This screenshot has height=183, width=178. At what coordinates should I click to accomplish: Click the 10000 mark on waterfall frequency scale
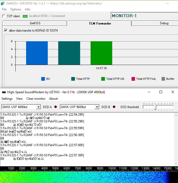pos(112,168)
